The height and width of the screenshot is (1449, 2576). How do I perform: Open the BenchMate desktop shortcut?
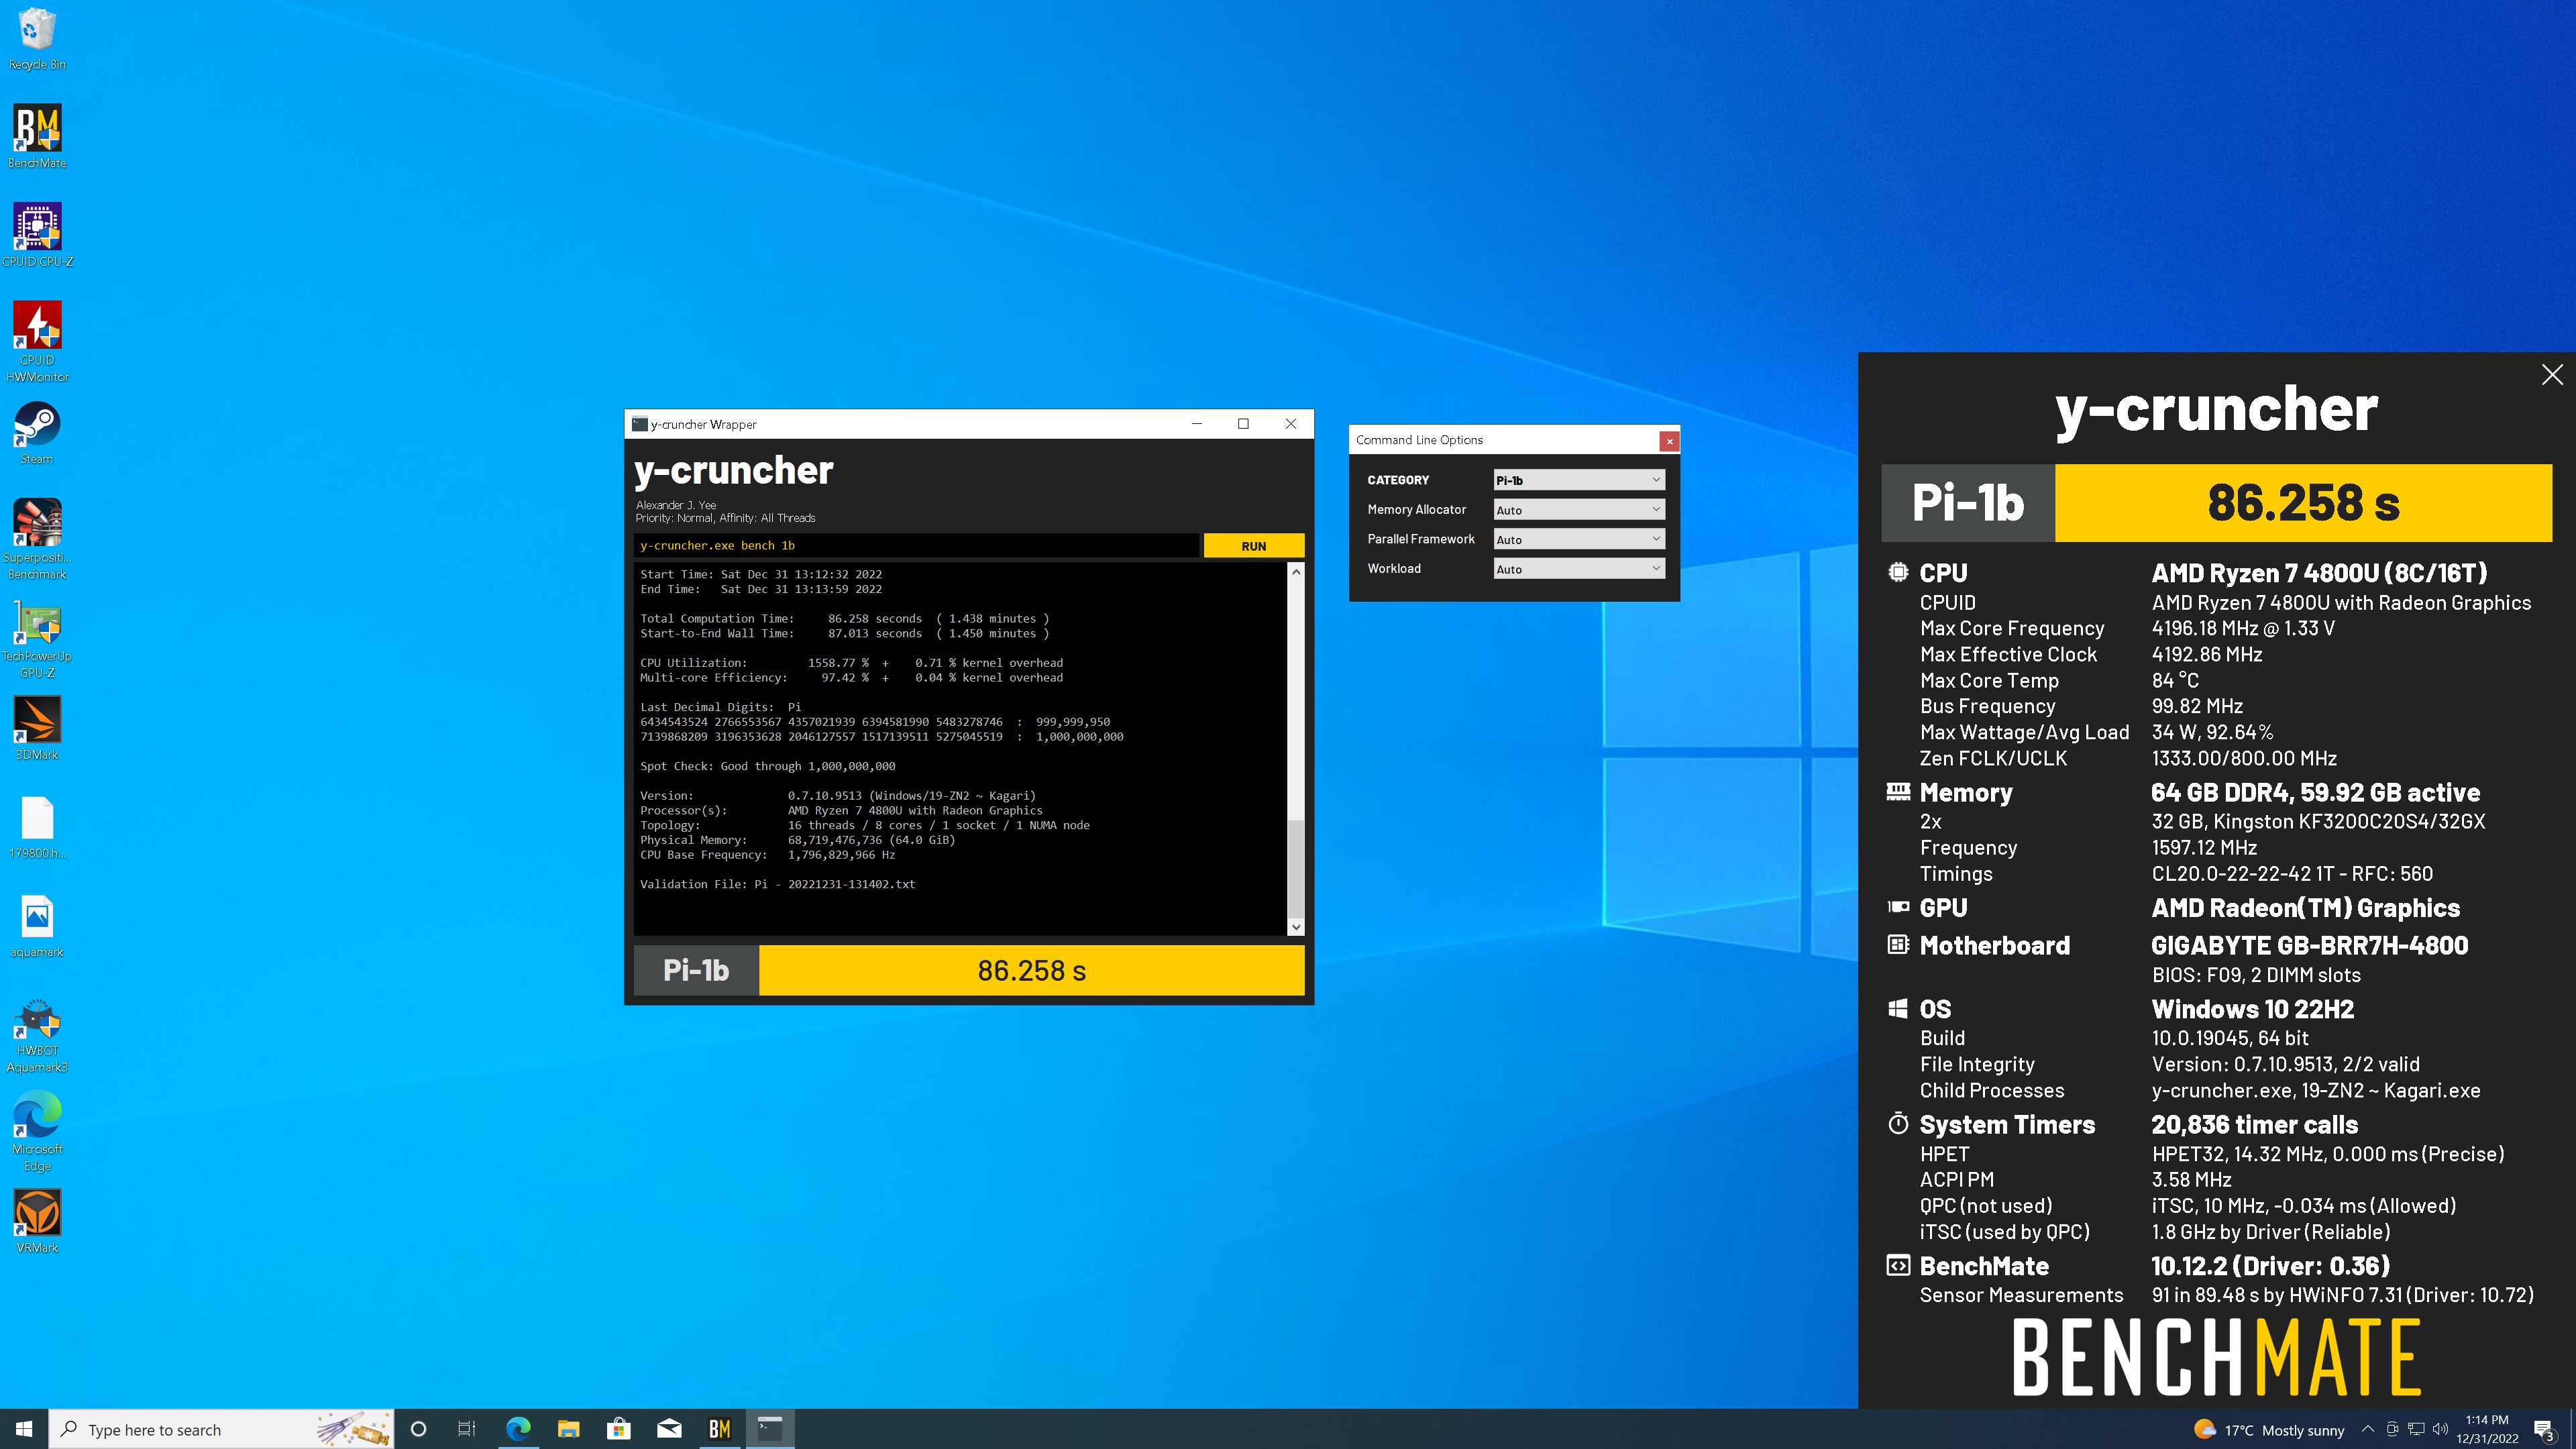point(37,137)
